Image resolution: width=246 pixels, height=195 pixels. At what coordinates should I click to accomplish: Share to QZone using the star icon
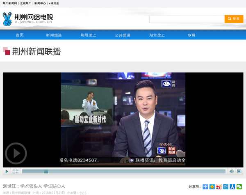pos(212,186)
